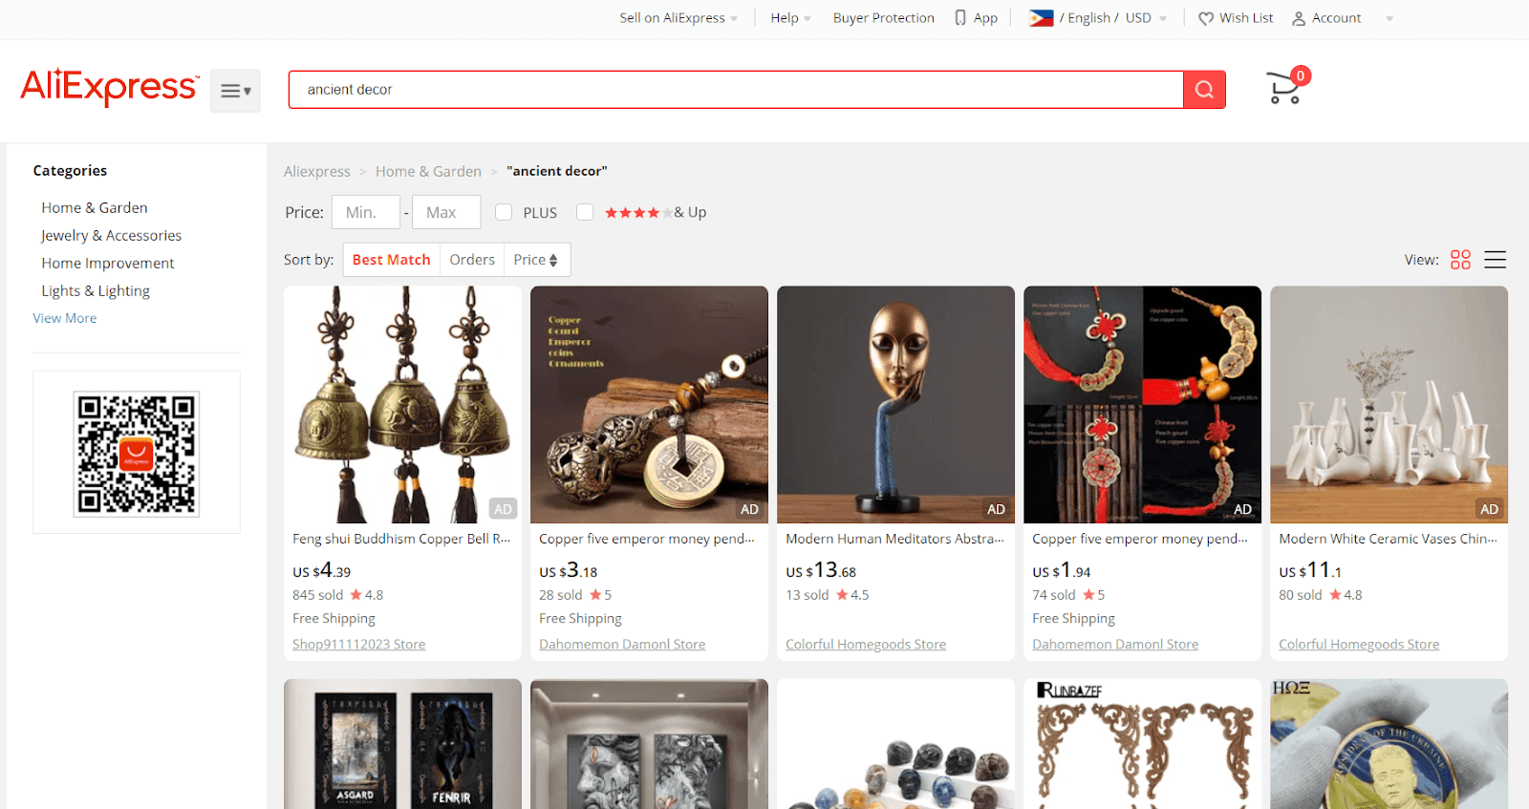Click Modern White Ceramic Vases title

click(x=1388, y=539)
